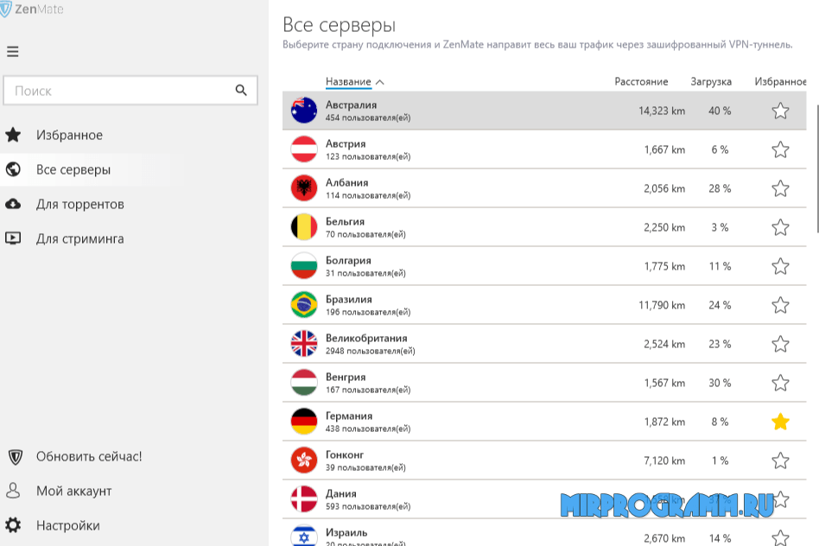The image size is (819, 546).
Task: Click the Israel flag icon
Action: point(304,536)
